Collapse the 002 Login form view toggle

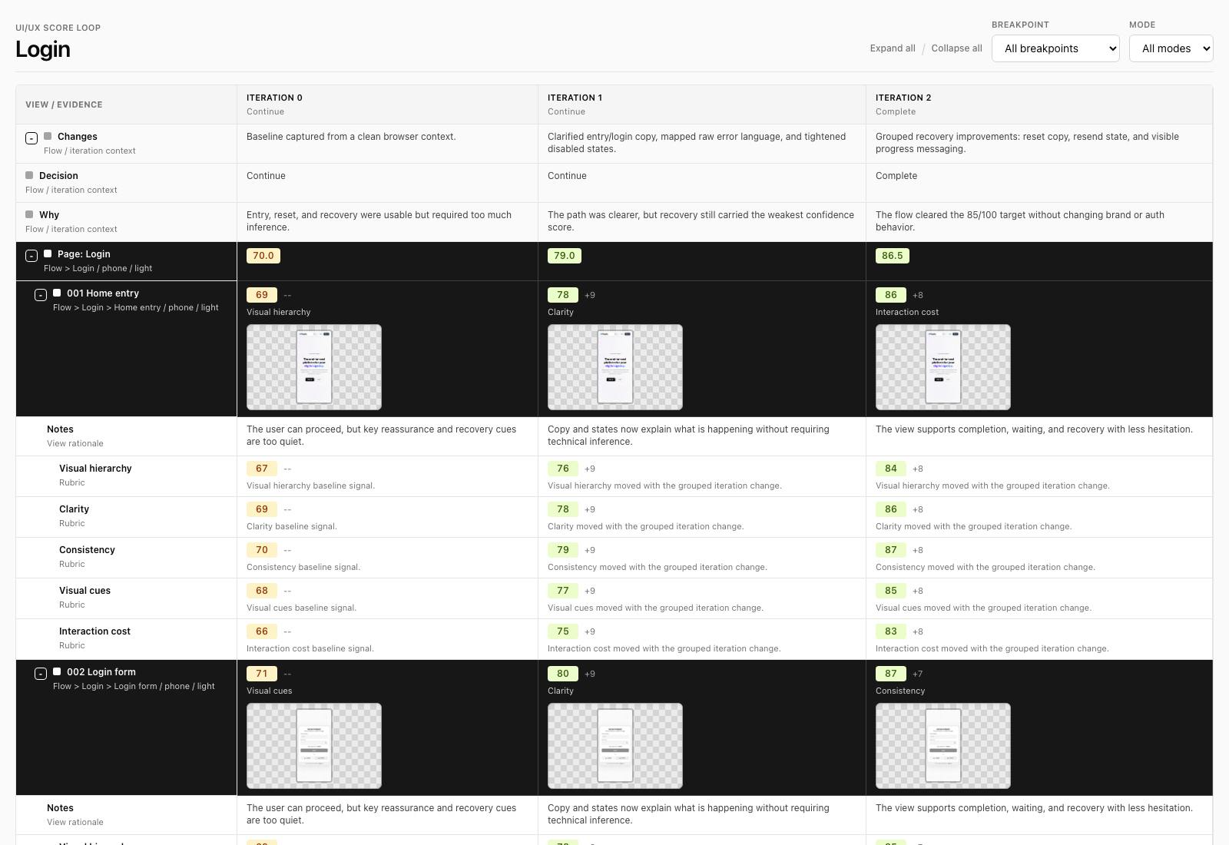[x=41, y=674]
